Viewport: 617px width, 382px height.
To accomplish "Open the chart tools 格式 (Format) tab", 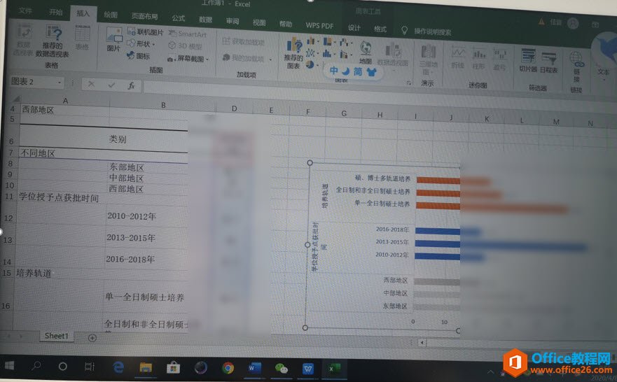I will point(380,29).
